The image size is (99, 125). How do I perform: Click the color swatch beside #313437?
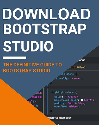click(x=66, y=96)
